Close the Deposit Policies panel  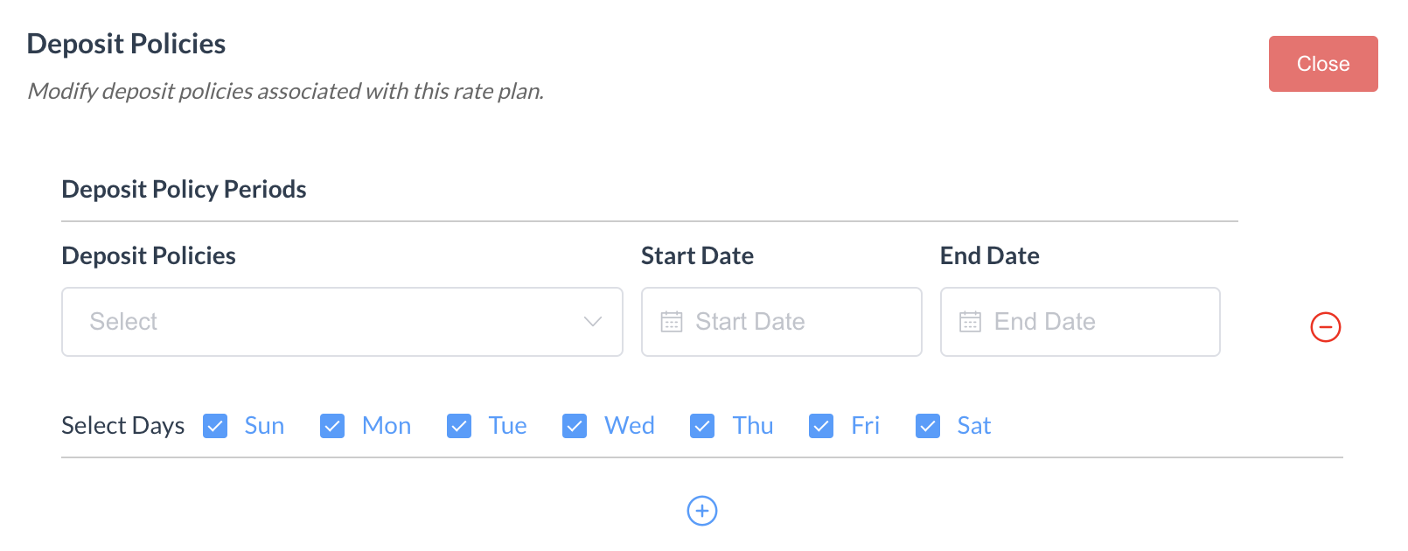[x=1322, y=64]
